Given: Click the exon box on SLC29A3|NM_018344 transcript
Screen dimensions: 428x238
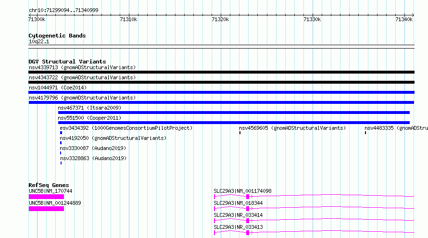Looking at the screenshot, I should point(248,209).
